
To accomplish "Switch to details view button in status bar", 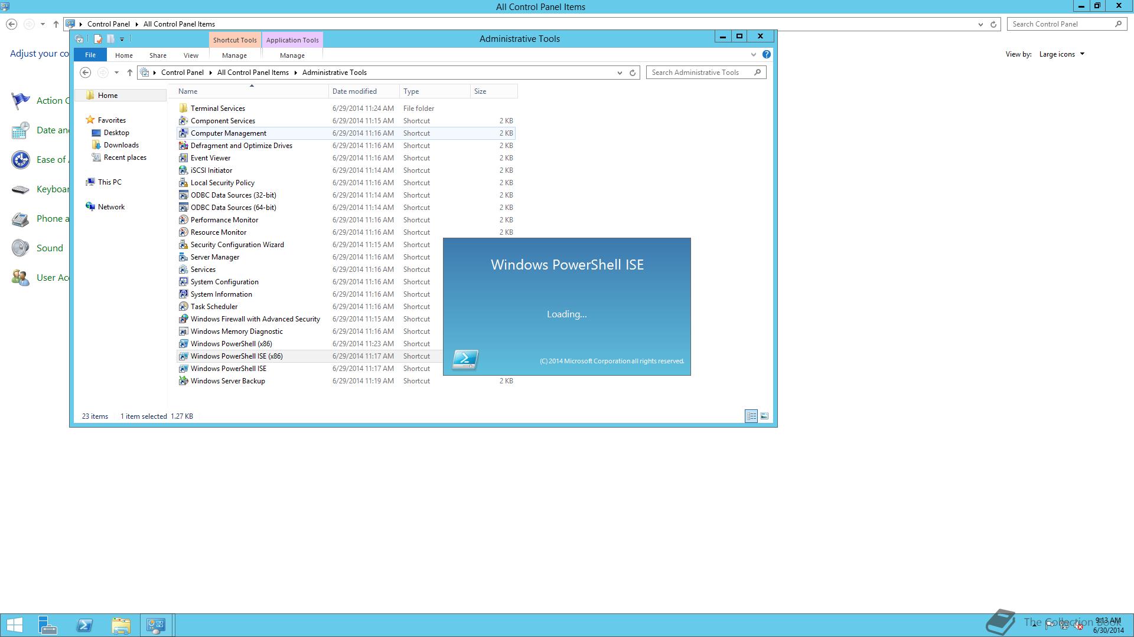I will (x=751, y=416).
